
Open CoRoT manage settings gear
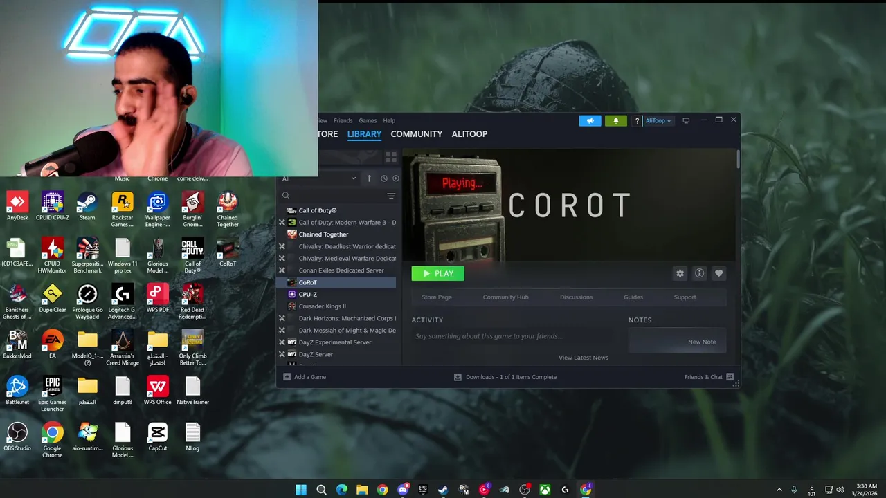pyautogui.click(x=680, y=273)
